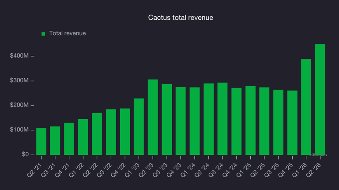339x190 pixels.
Task: Click the Q4 '24 x-axis label
Action: click(x=230, y=170)
